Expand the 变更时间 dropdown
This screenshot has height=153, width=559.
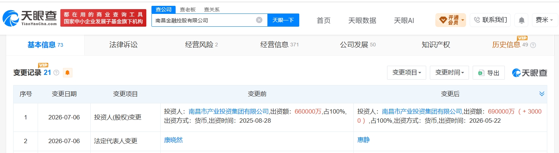(449, 73)
